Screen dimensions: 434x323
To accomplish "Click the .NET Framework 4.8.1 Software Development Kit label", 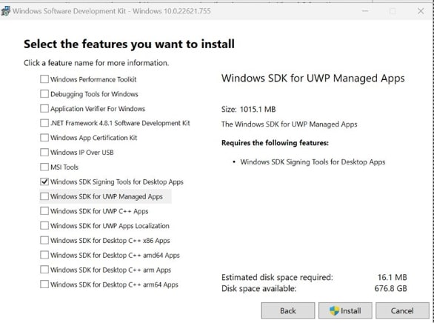I will tap(120, 123).
